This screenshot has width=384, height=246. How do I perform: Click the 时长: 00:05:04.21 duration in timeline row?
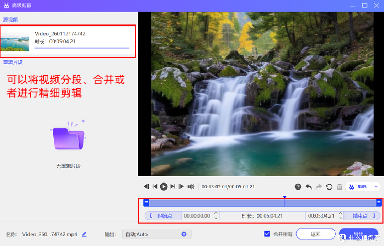tap(262, 216)
